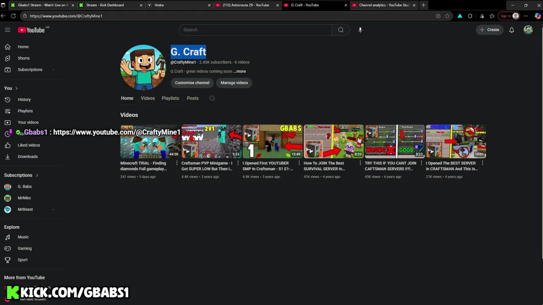The height and width of the screenshot is (305, 543).
Task: Expand channel description with ...more
Action: [240, 72]
